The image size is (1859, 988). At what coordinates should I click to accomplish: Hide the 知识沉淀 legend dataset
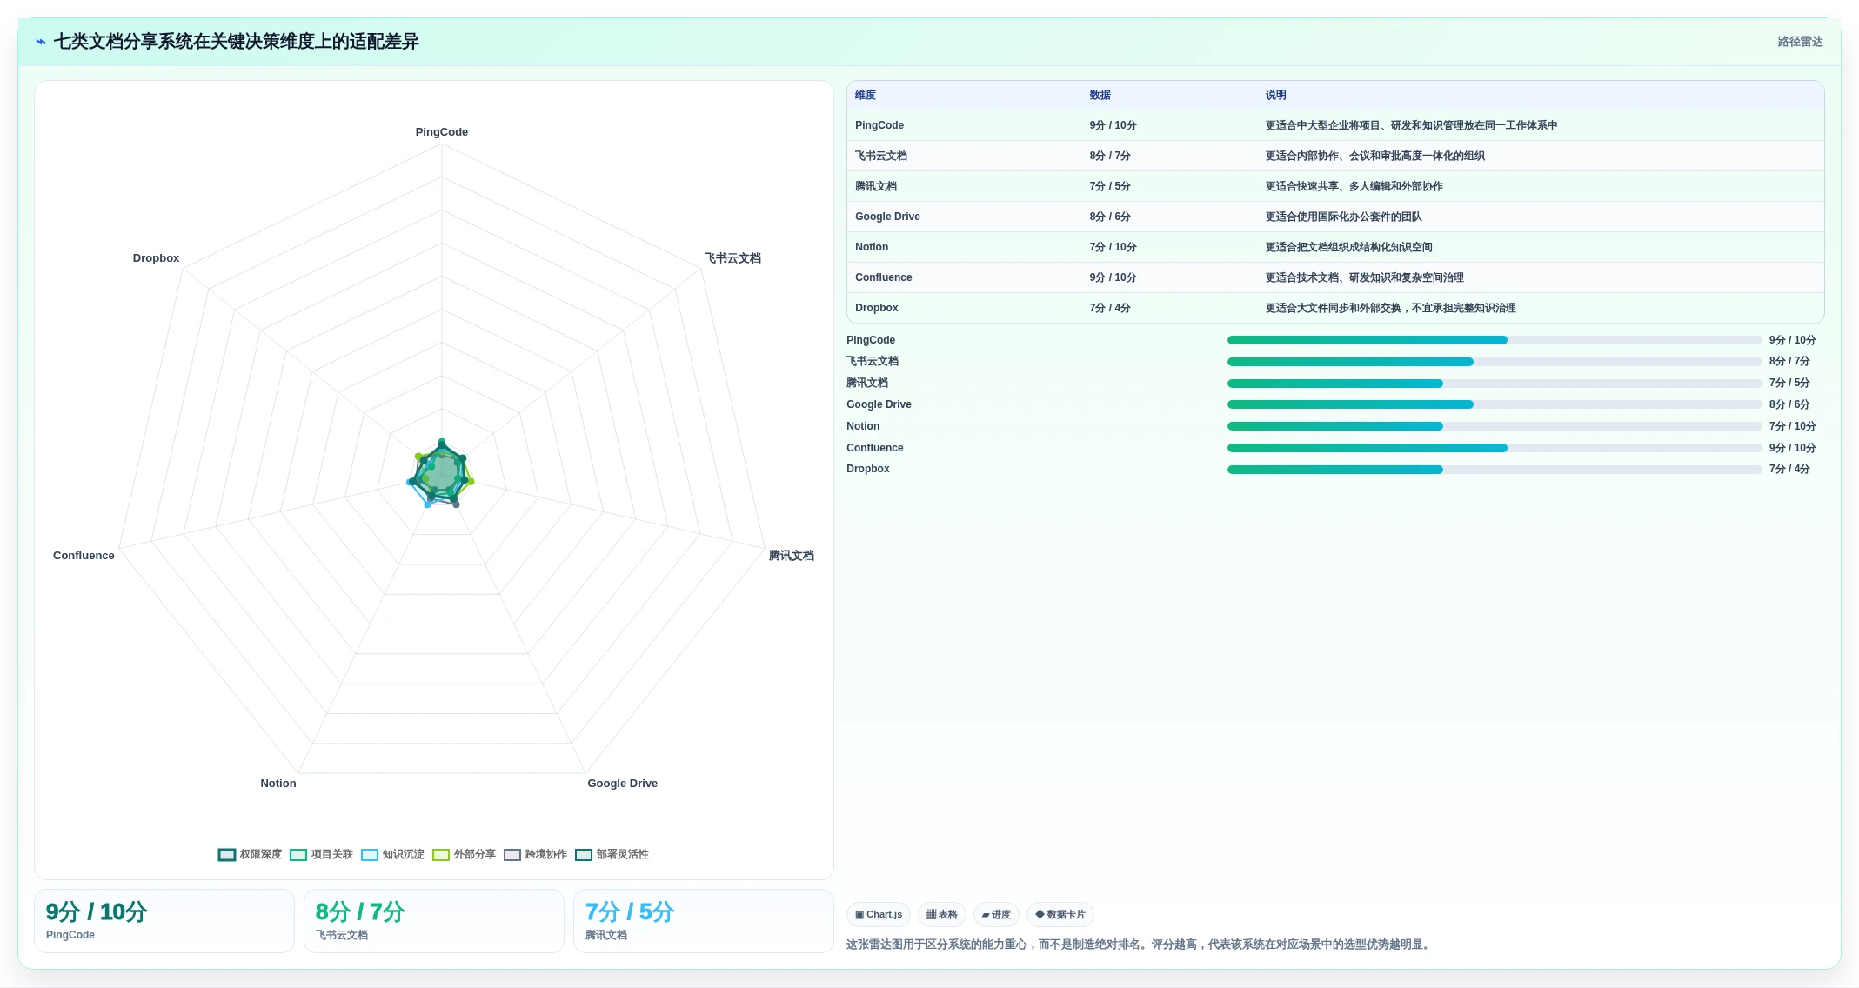(392, 855)
